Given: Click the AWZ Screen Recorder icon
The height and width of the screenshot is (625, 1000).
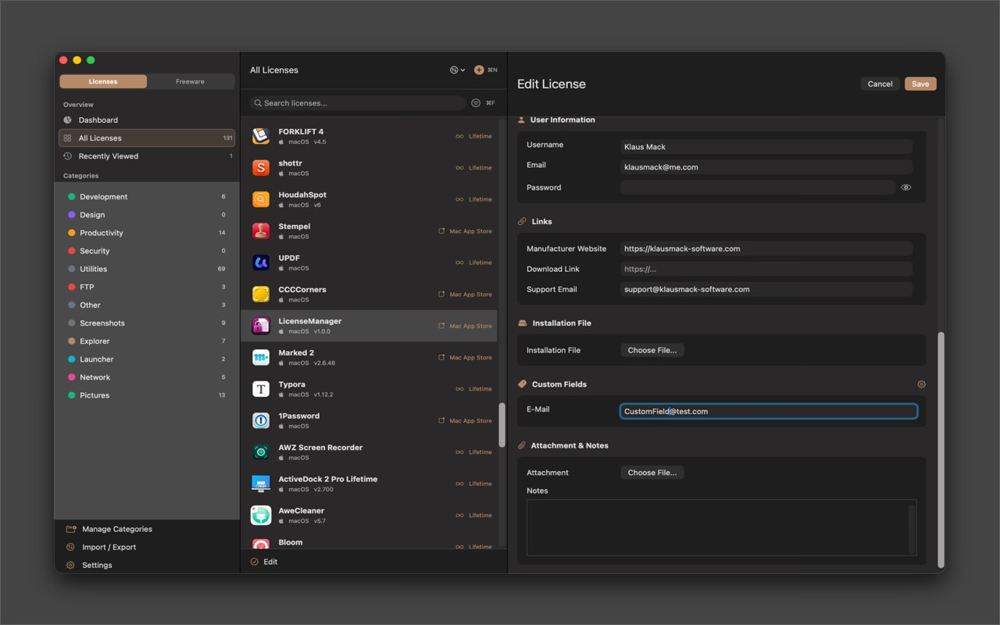Looking at the screenshot, I should 261,452.
